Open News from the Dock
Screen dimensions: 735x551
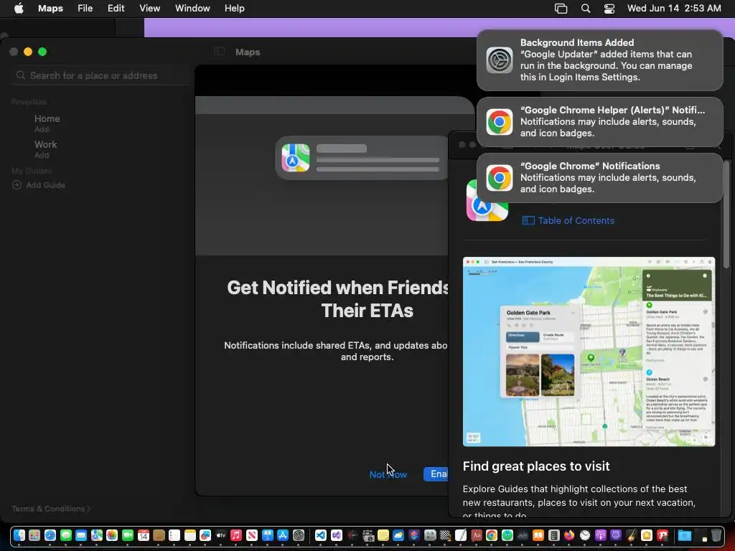point(252,535)
